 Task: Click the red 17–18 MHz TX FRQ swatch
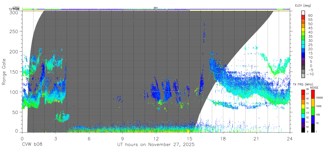point(303,92)
